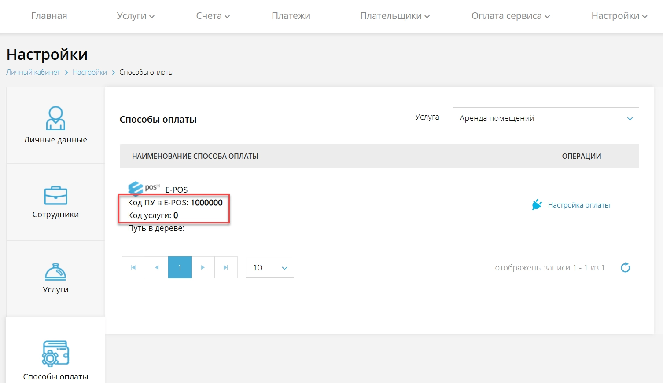The width and height of the screenshot is (663, 383).
Task: Expand the Плательщики top menu
Action: coord(395,16)
